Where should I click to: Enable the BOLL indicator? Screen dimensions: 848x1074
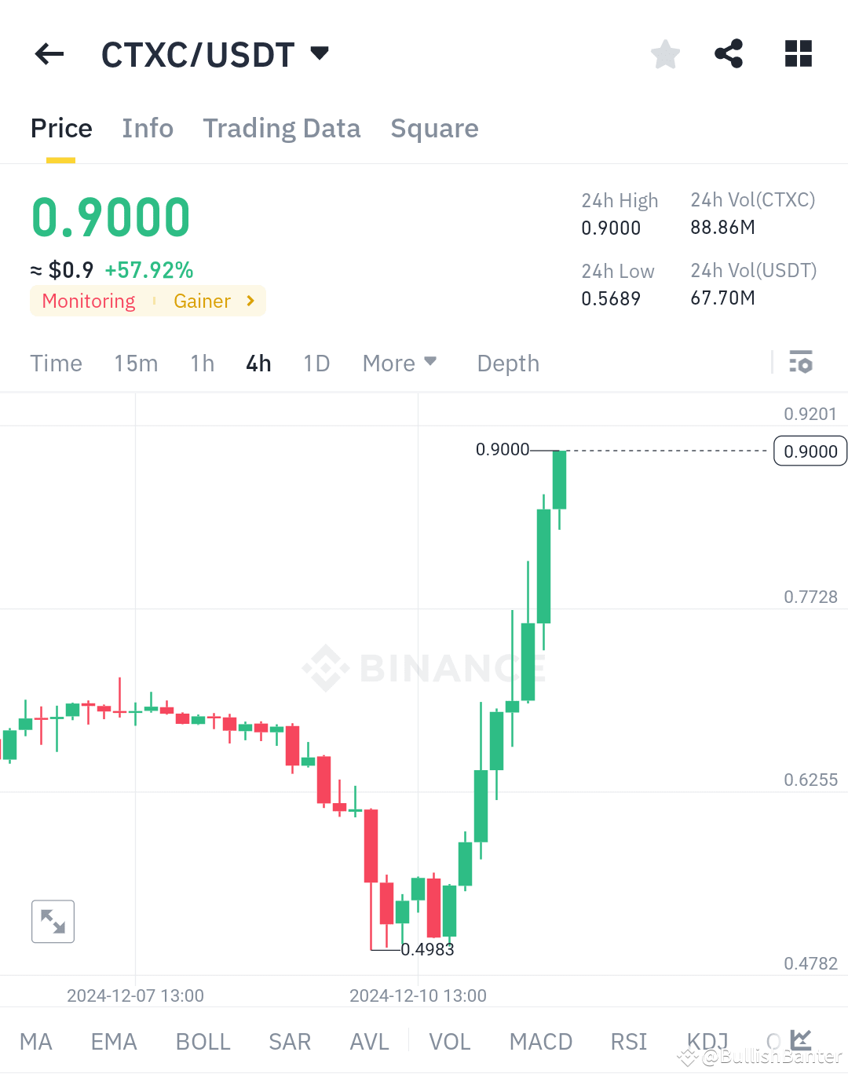pos(203,1041)
